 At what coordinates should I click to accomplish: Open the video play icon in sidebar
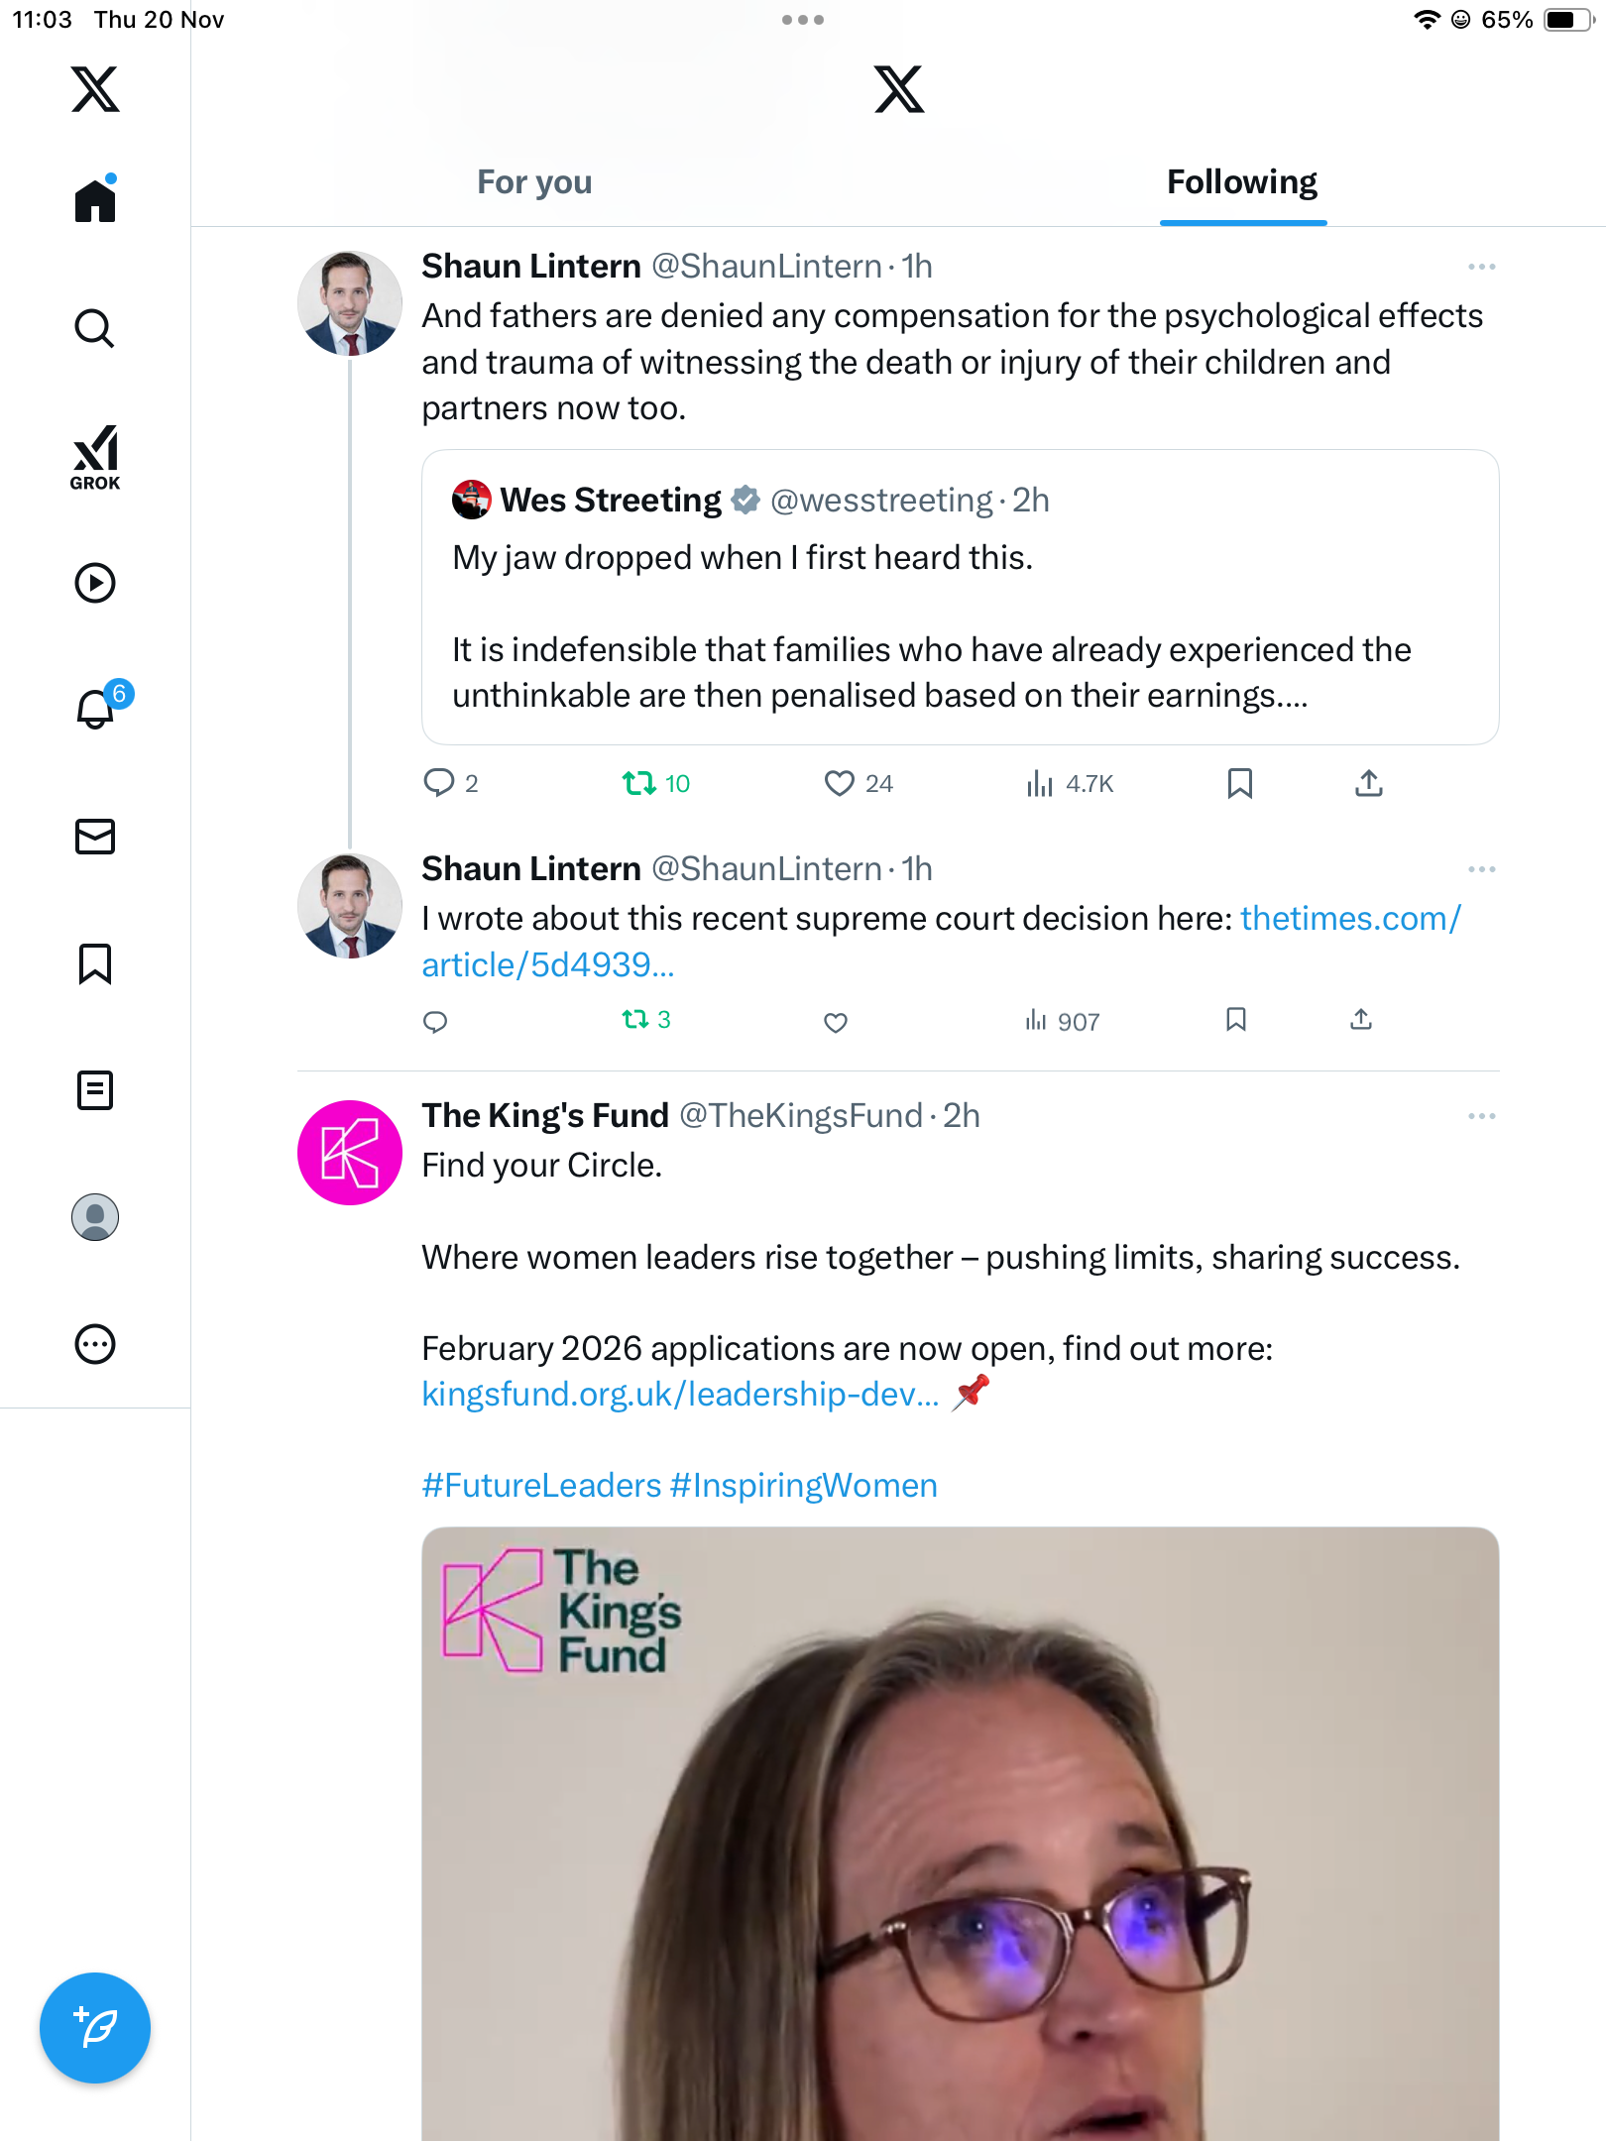tap(95, 583)
